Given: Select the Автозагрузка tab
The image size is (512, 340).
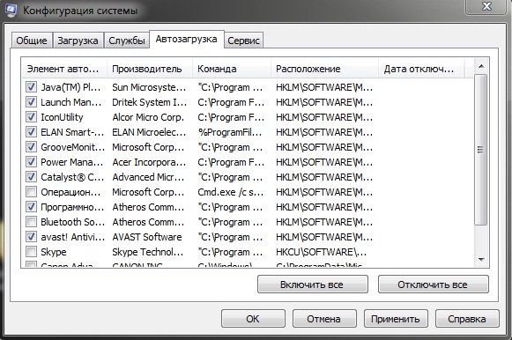Looking at the screenshot, I should coord(187,39).
